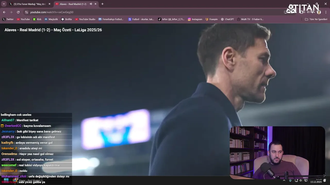
Task: Open the Futbol - skorlar bookmark
Action: (141, 19)
